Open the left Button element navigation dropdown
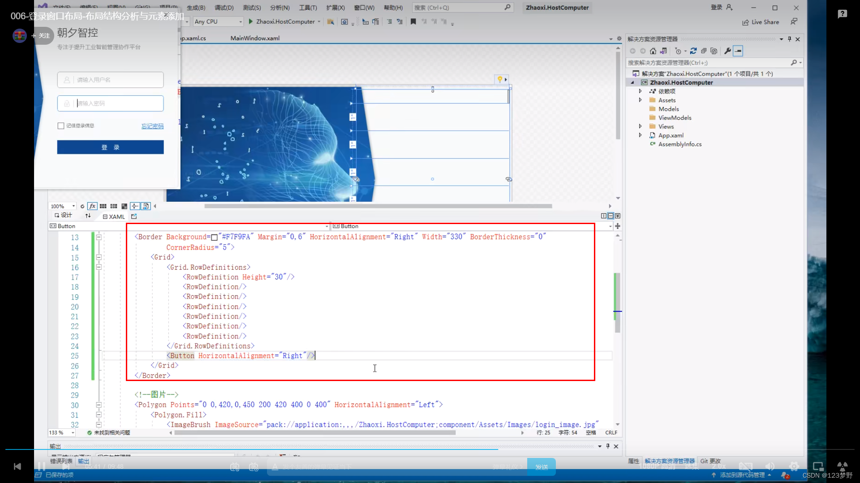Viewport: 860px width, 483px height. [189, 226]
